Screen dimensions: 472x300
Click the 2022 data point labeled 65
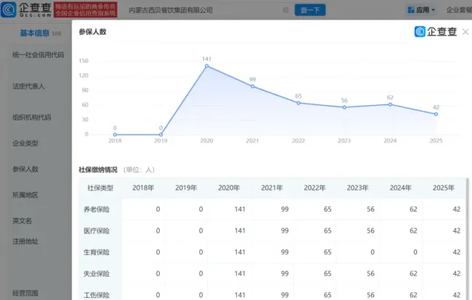point(298,103)
